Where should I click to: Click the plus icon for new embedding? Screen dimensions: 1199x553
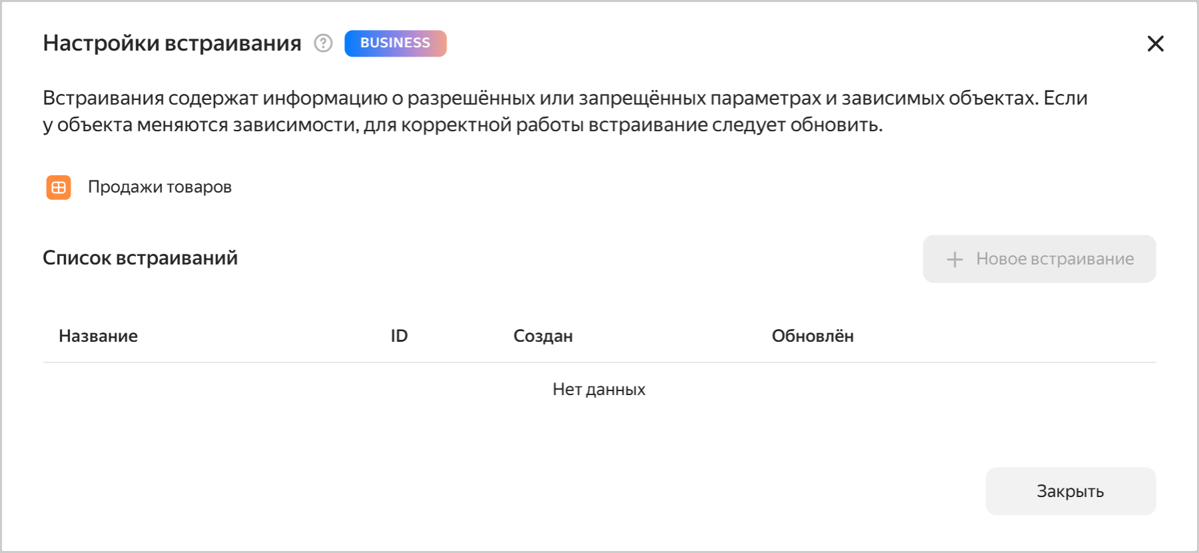(x=955, y=259)
